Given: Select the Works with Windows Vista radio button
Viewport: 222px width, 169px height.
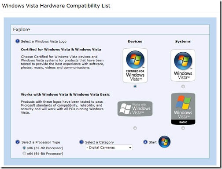Looking at the screenshot, I should pos(135,128).
